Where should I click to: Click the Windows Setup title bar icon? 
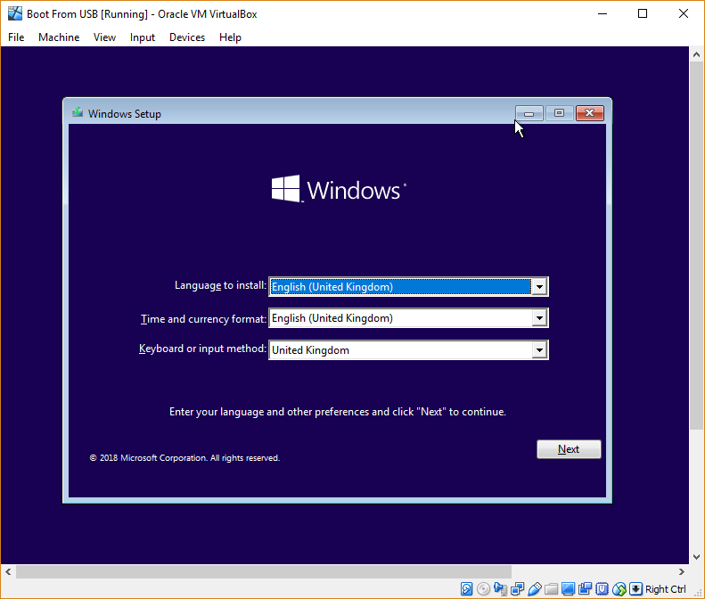[78, 112]
